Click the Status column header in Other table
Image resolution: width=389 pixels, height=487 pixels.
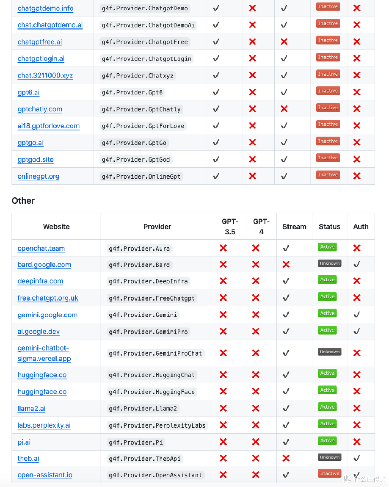330,226
